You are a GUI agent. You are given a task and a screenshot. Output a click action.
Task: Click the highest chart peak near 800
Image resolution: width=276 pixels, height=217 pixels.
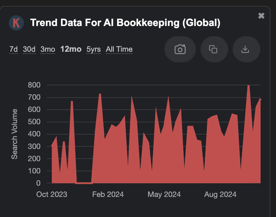pos(249,86)
